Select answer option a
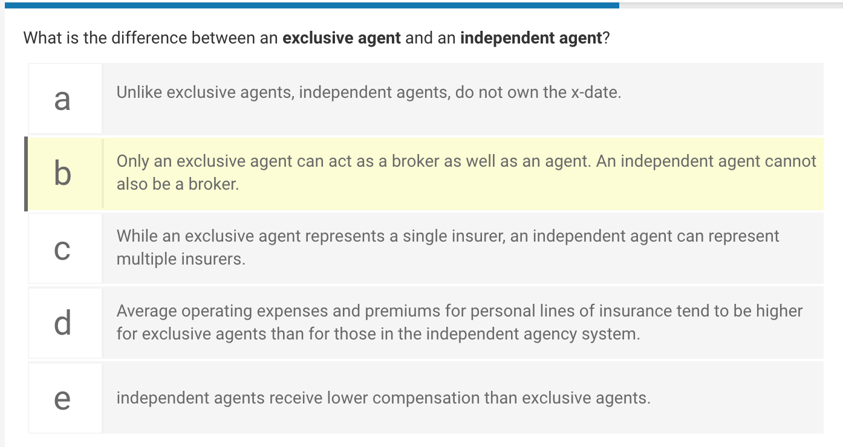The width and height of the screenshot is (843, 447). (423, 98)
